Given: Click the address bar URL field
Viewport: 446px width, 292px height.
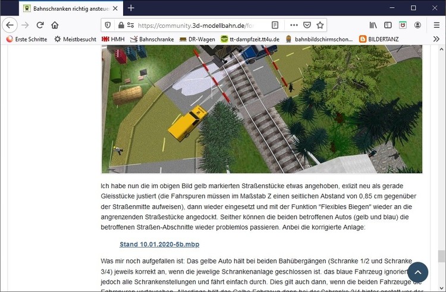Looking at the screenshot, I should (196, 26).
